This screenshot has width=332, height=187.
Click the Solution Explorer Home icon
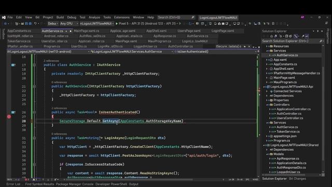coord(271,36)
